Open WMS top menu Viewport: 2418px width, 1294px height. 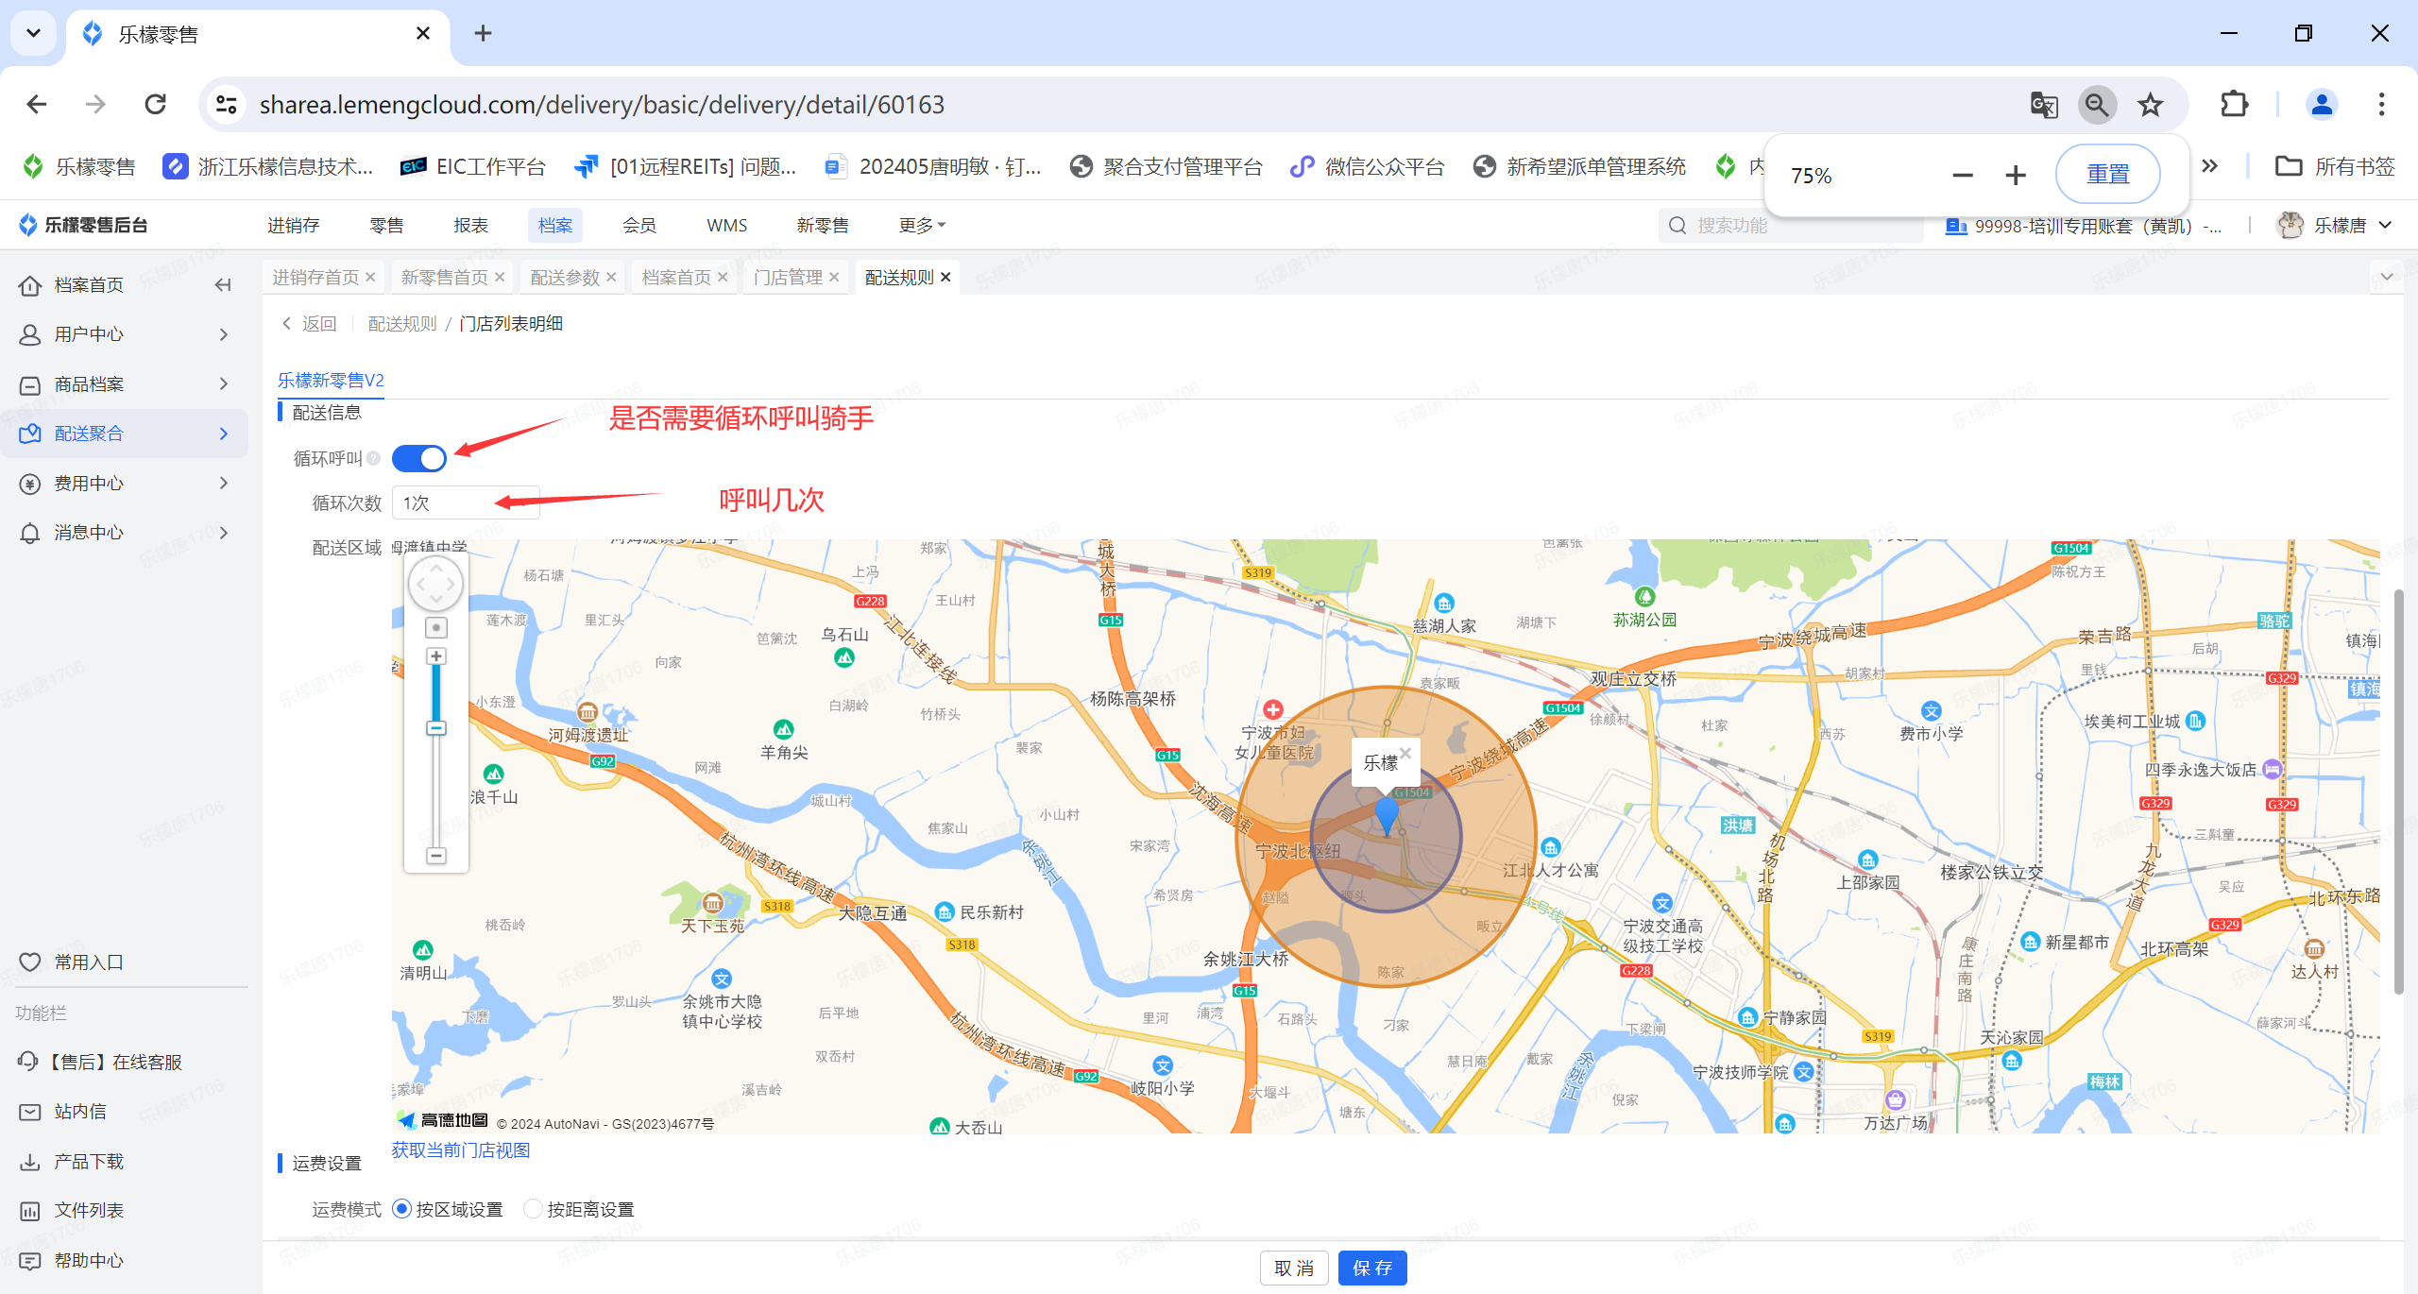point(726,225)
